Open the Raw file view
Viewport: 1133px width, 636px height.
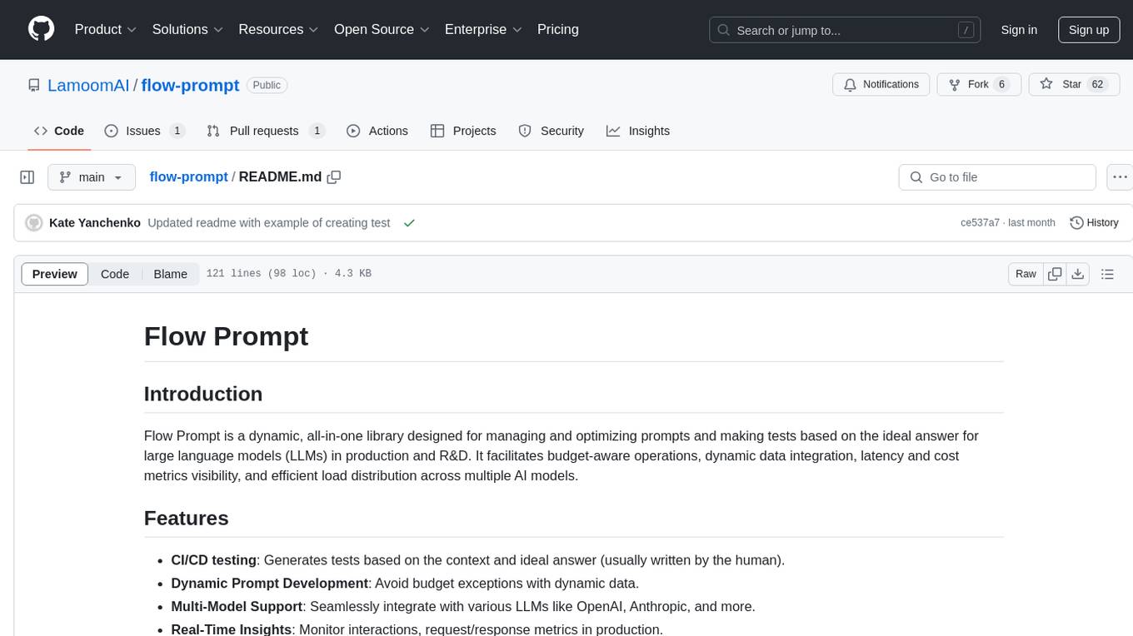1026,274
